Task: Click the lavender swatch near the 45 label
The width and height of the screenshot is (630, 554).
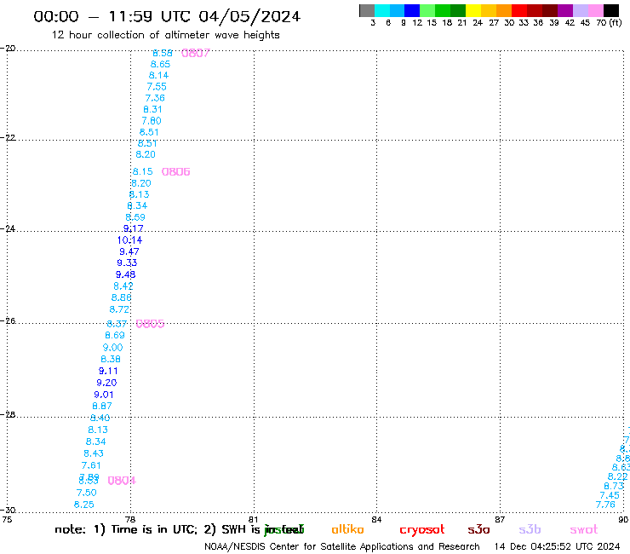Action: click(x=581, y=10)
